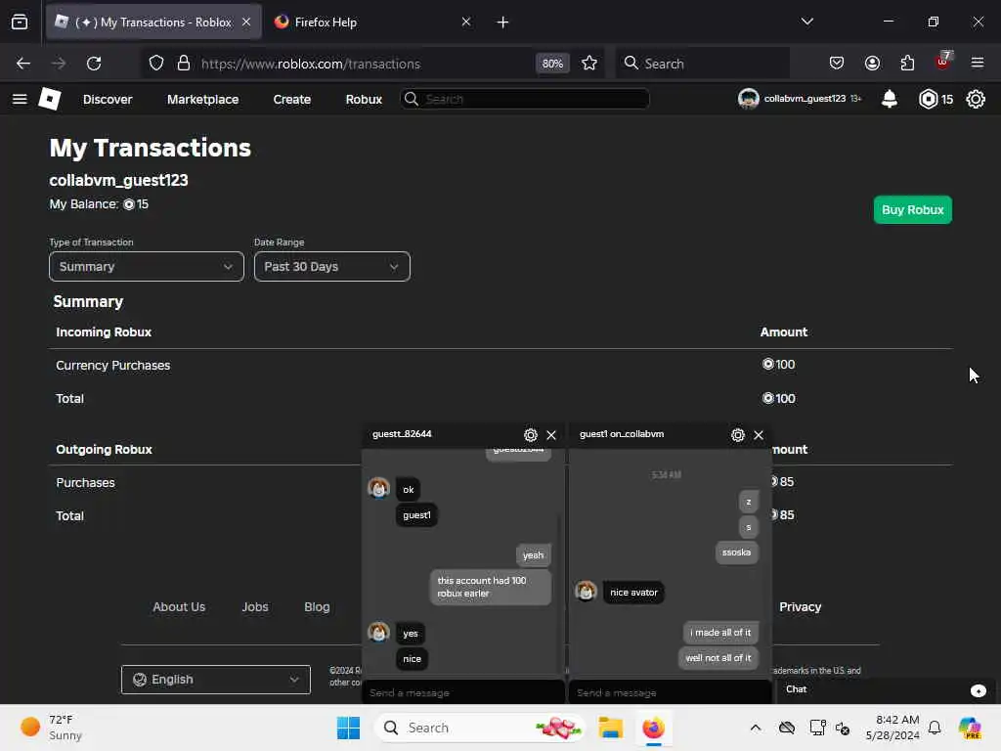Click the Firefox taskbar icon
Screen dimensions: 1001x751
pos(654,728)
